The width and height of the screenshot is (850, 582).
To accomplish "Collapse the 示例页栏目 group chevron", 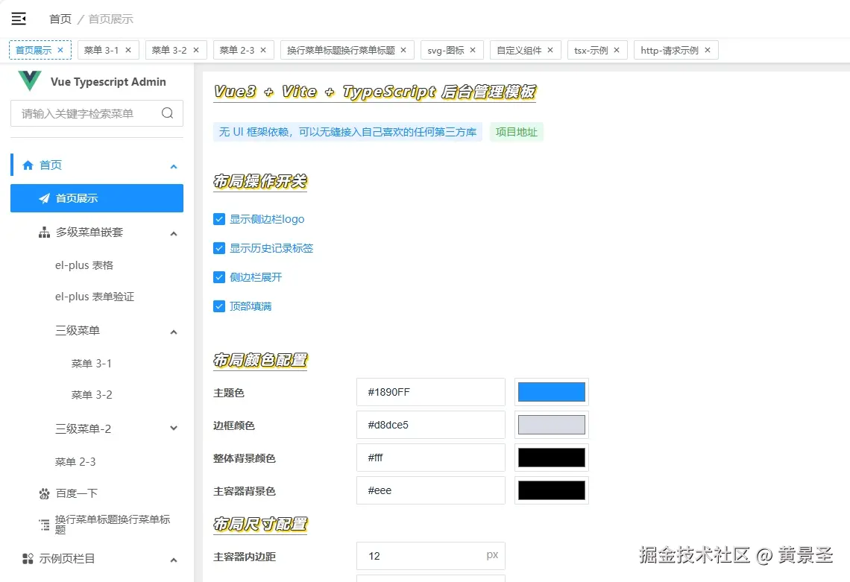I will 174,560.
